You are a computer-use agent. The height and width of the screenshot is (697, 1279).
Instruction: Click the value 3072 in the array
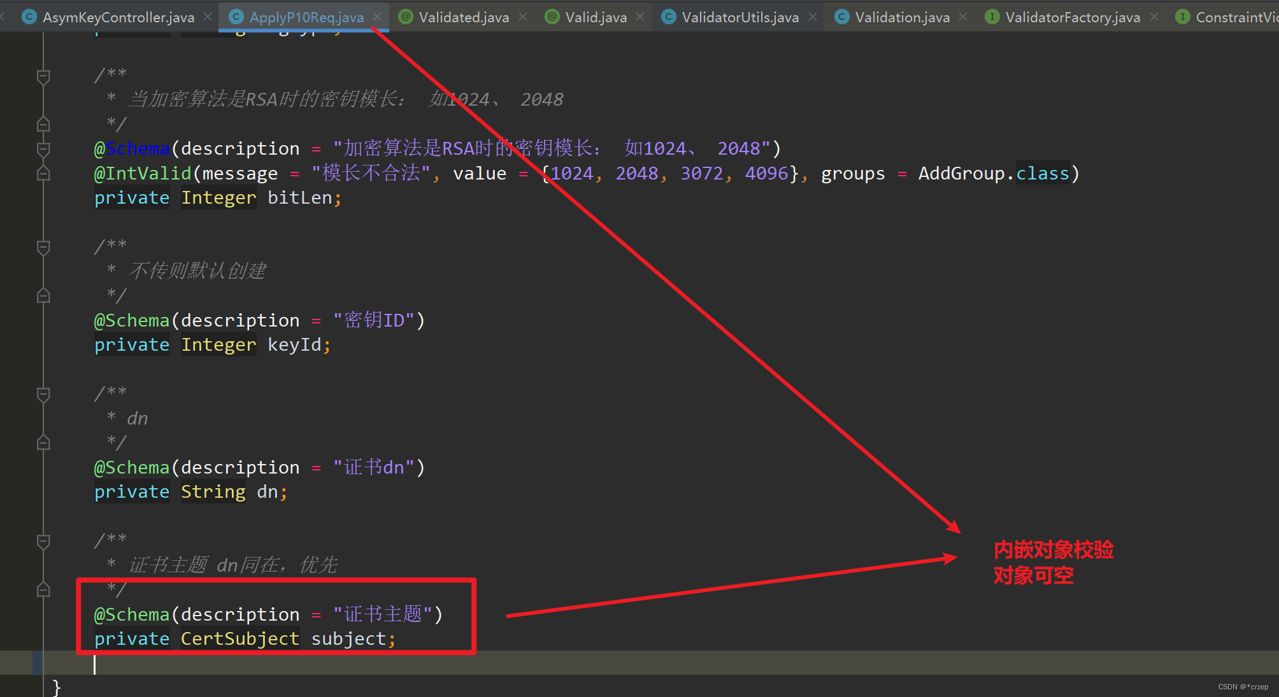[702, 173]
